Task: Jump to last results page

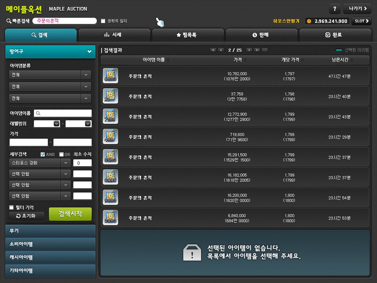Action: coord(257,50)
